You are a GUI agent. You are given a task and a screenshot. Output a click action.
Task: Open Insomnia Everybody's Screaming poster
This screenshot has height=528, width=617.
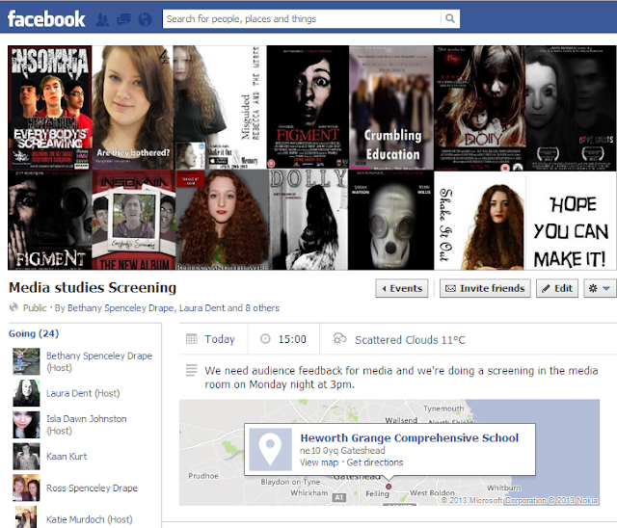point(50,108)
